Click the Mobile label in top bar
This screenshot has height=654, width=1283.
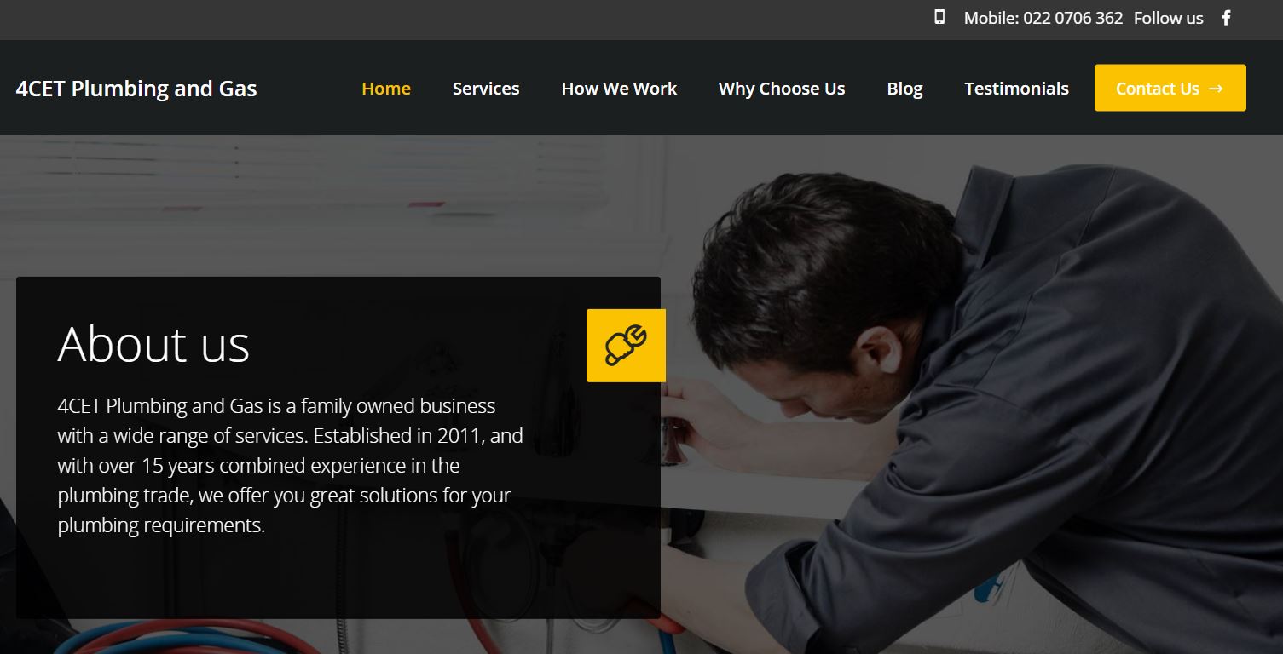[x=991, y=17]
